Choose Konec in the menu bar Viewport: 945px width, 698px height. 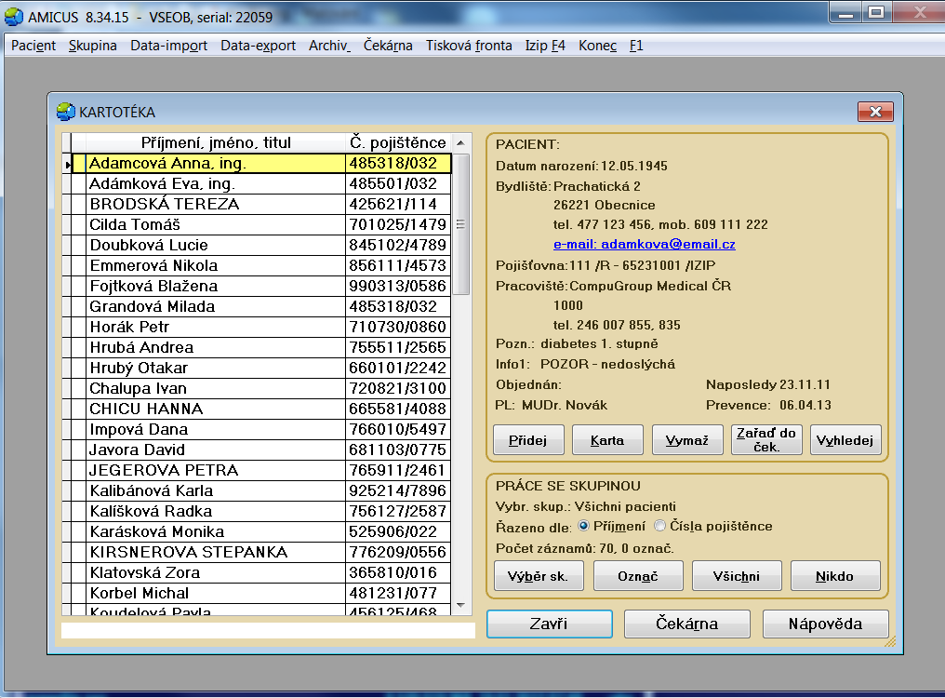(x=597, y=46)
